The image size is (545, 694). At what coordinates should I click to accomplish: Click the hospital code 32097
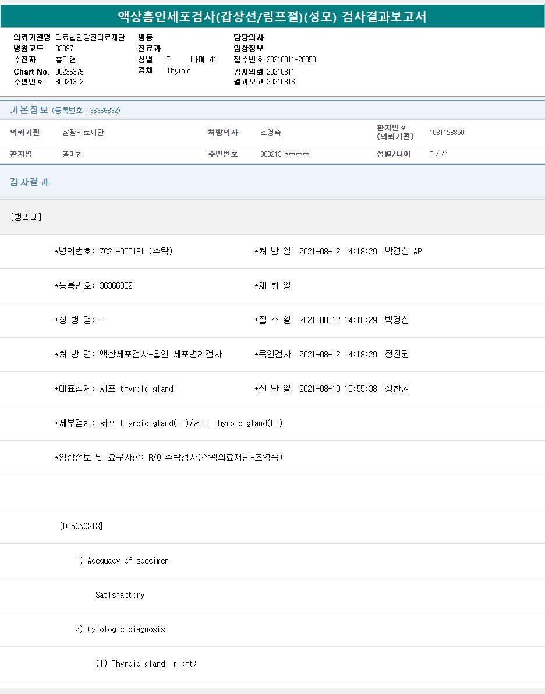pos(64,48)
